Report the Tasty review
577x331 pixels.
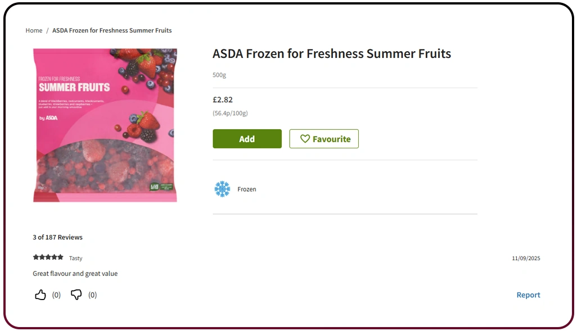pos(528,295)
